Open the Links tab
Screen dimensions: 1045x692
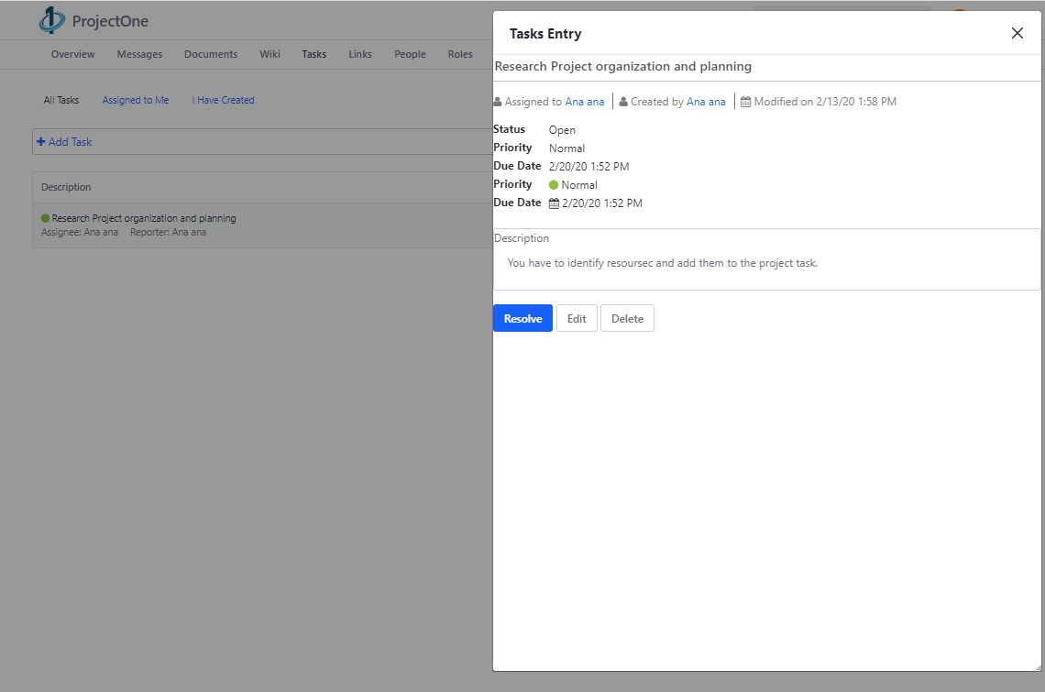pyautogui.click(x=360, y=54)
